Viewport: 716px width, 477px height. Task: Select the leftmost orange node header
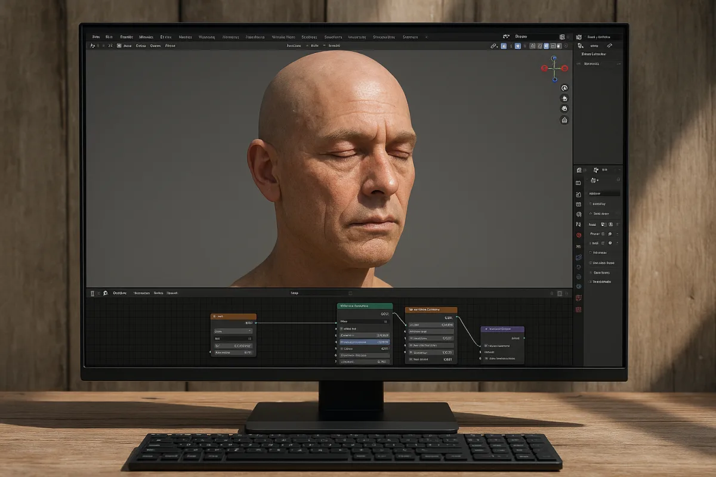click(x=233, y=317)
